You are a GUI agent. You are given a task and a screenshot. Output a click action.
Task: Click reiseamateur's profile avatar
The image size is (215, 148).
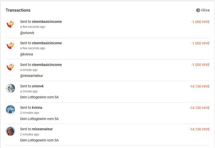10,131
